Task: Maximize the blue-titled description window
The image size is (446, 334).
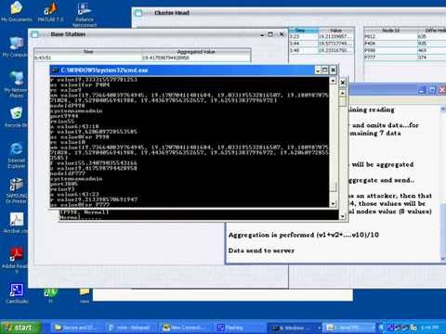Action: 432,90
